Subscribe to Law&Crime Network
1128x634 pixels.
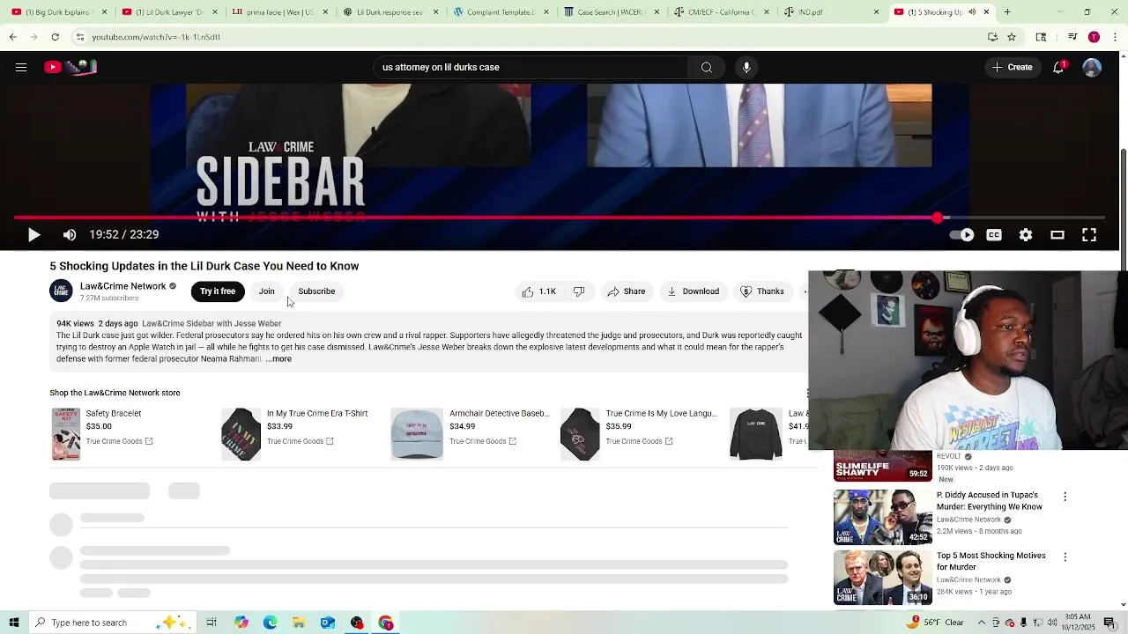pos(316,291)
